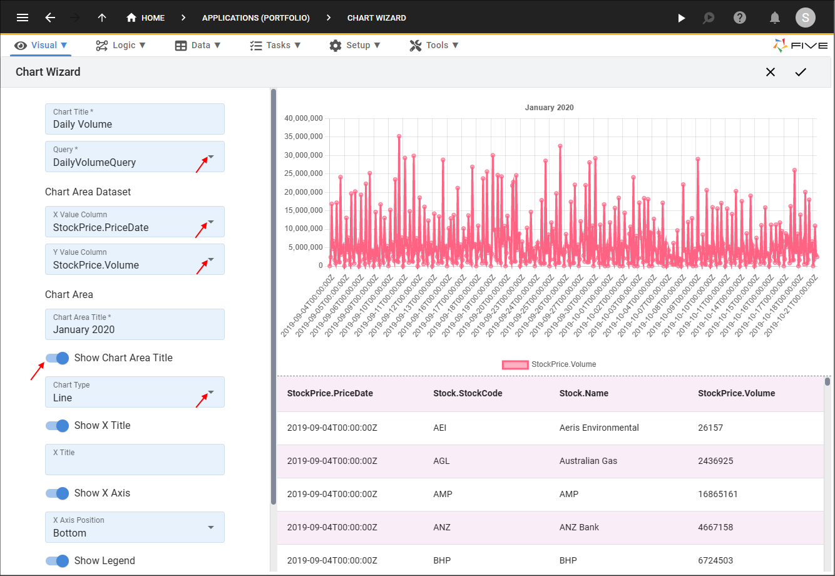Click the Data table icon
The image size is (835, 576).
pos(181,45)
